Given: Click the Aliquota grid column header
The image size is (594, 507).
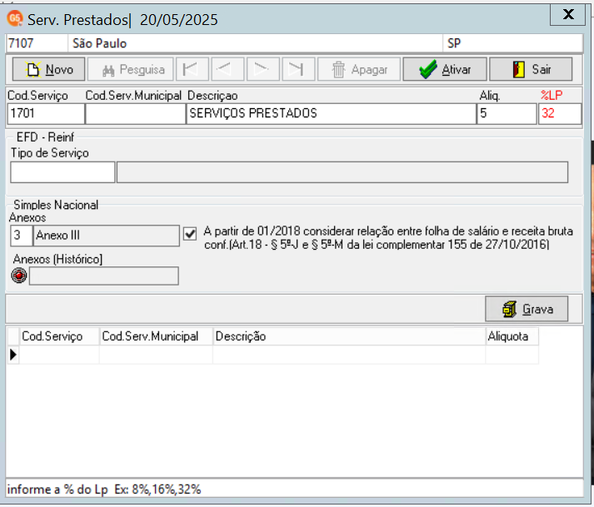Looking at the screenshot, I should pos(512,336).
